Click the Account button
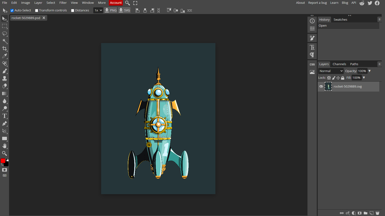 pyautogui.click(x=116, y=3)
